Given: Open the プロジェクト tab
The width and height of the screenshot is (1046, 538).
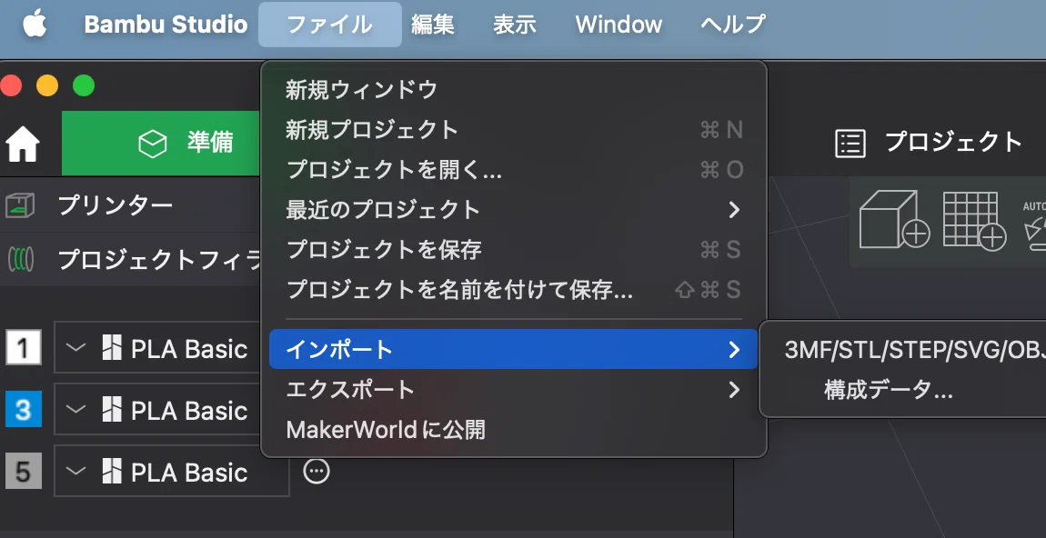Looking at the screenshot, I should point(929,142).
